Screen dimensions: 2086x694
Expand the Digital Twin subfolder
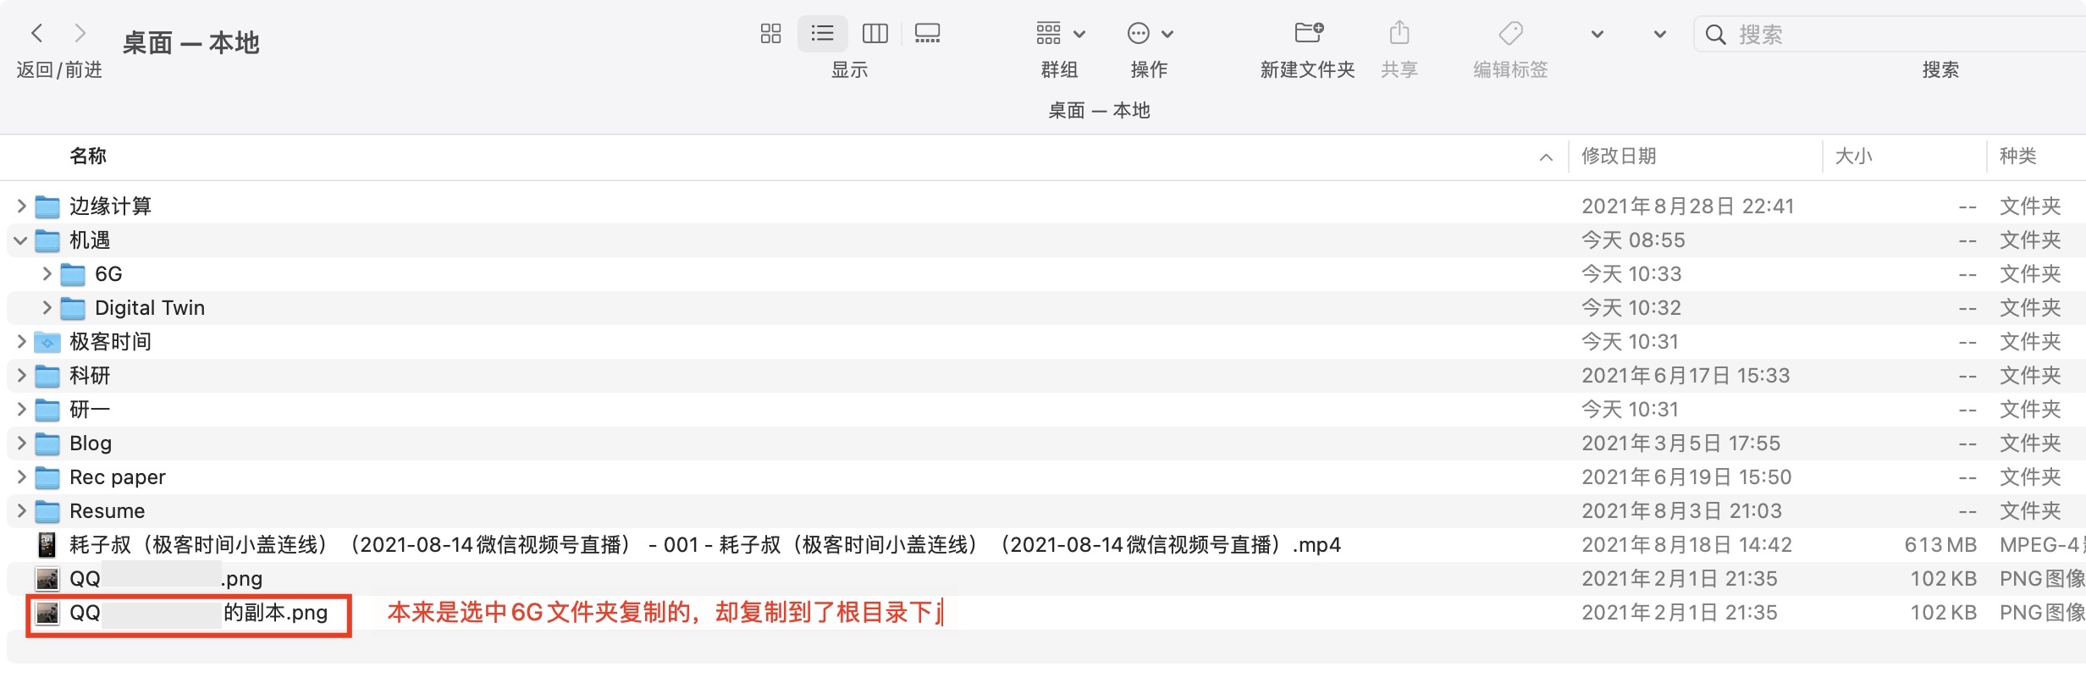tap(47, 307)
